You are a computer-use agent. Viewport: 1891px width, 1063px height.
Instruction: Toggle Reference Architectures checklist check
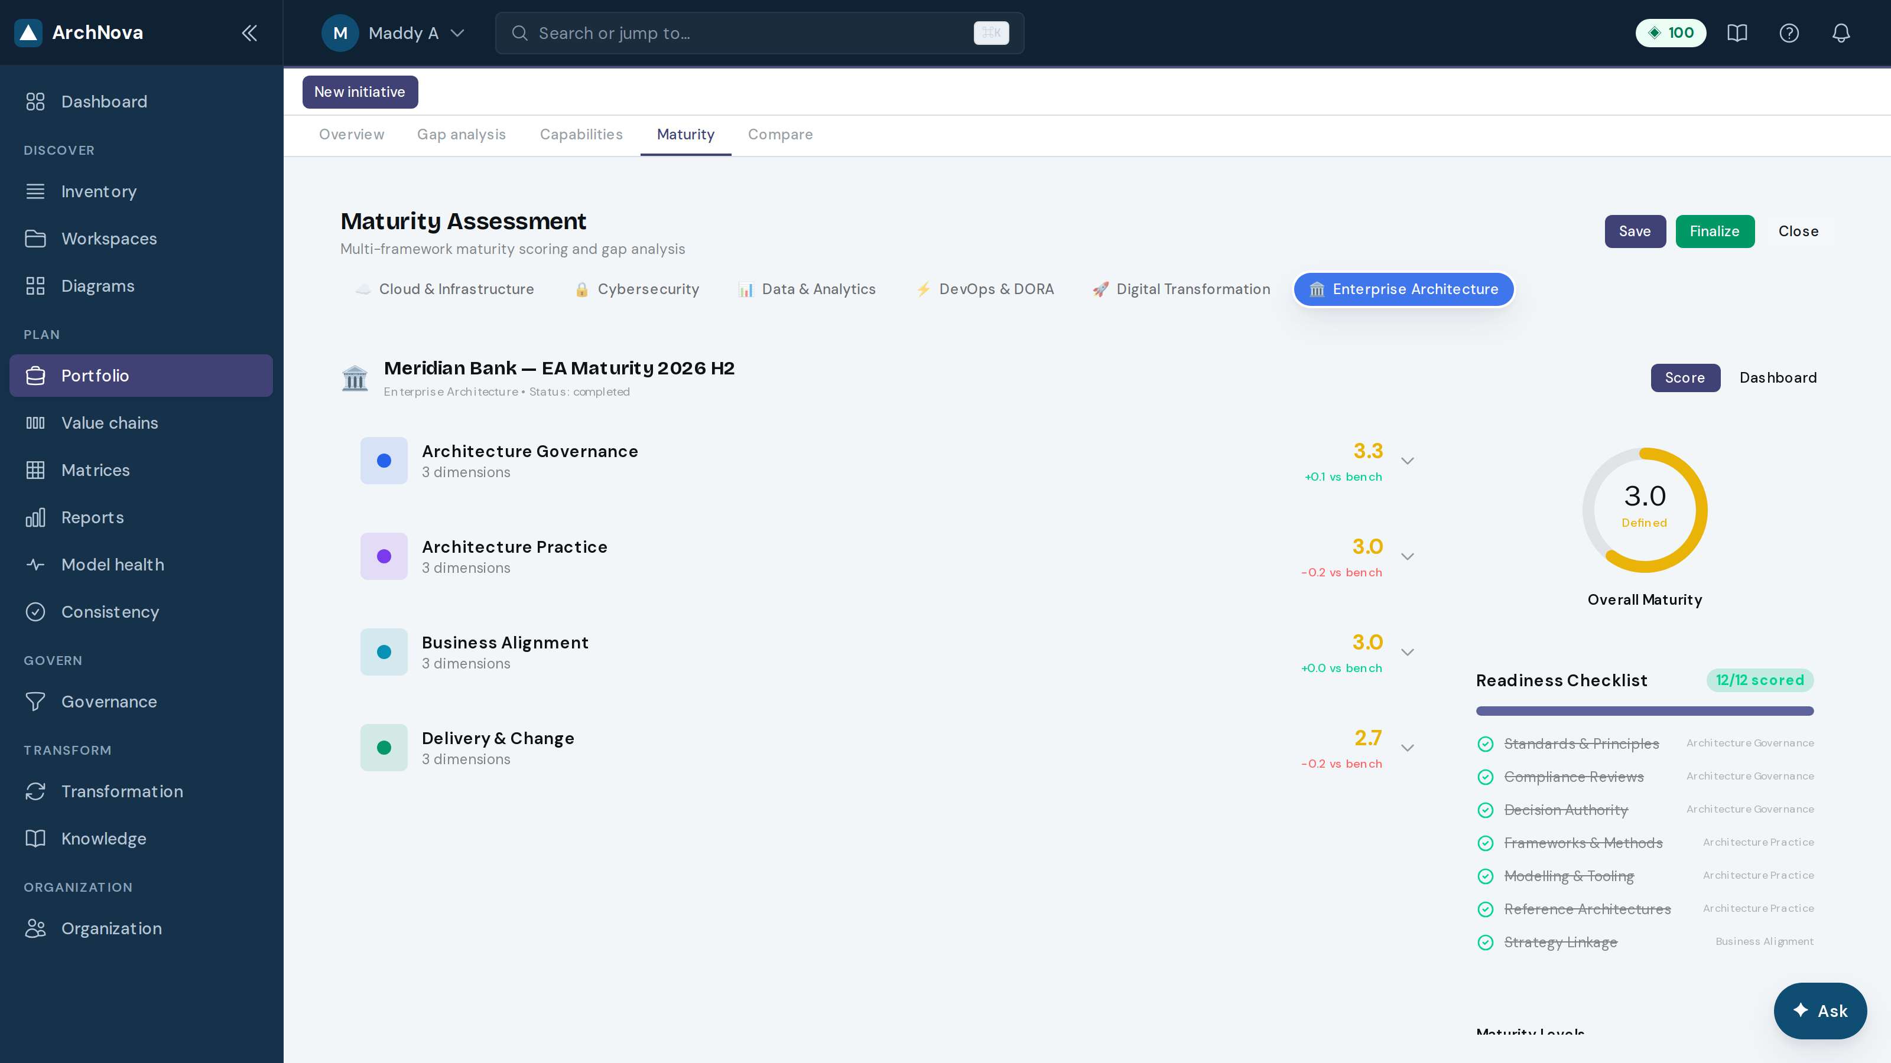pyautogui.click(x=1485, y=909)
